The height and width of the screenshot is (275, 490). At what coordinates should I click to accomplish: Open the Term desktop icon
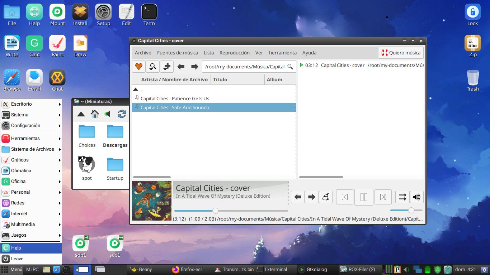pyautogui.click(x=149, y=15)
